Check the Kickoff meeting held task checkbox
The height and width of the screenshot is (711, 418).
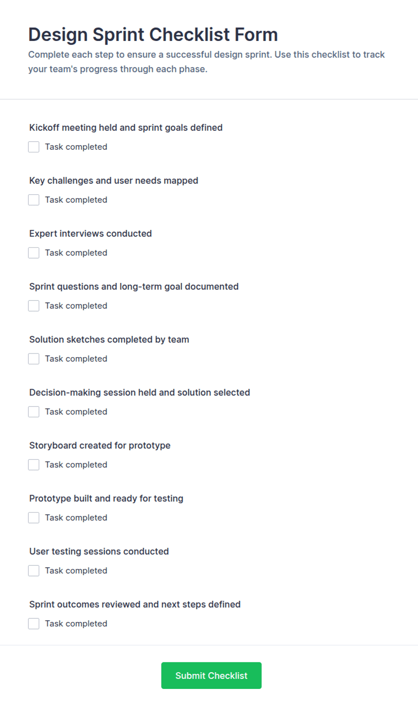34,147
